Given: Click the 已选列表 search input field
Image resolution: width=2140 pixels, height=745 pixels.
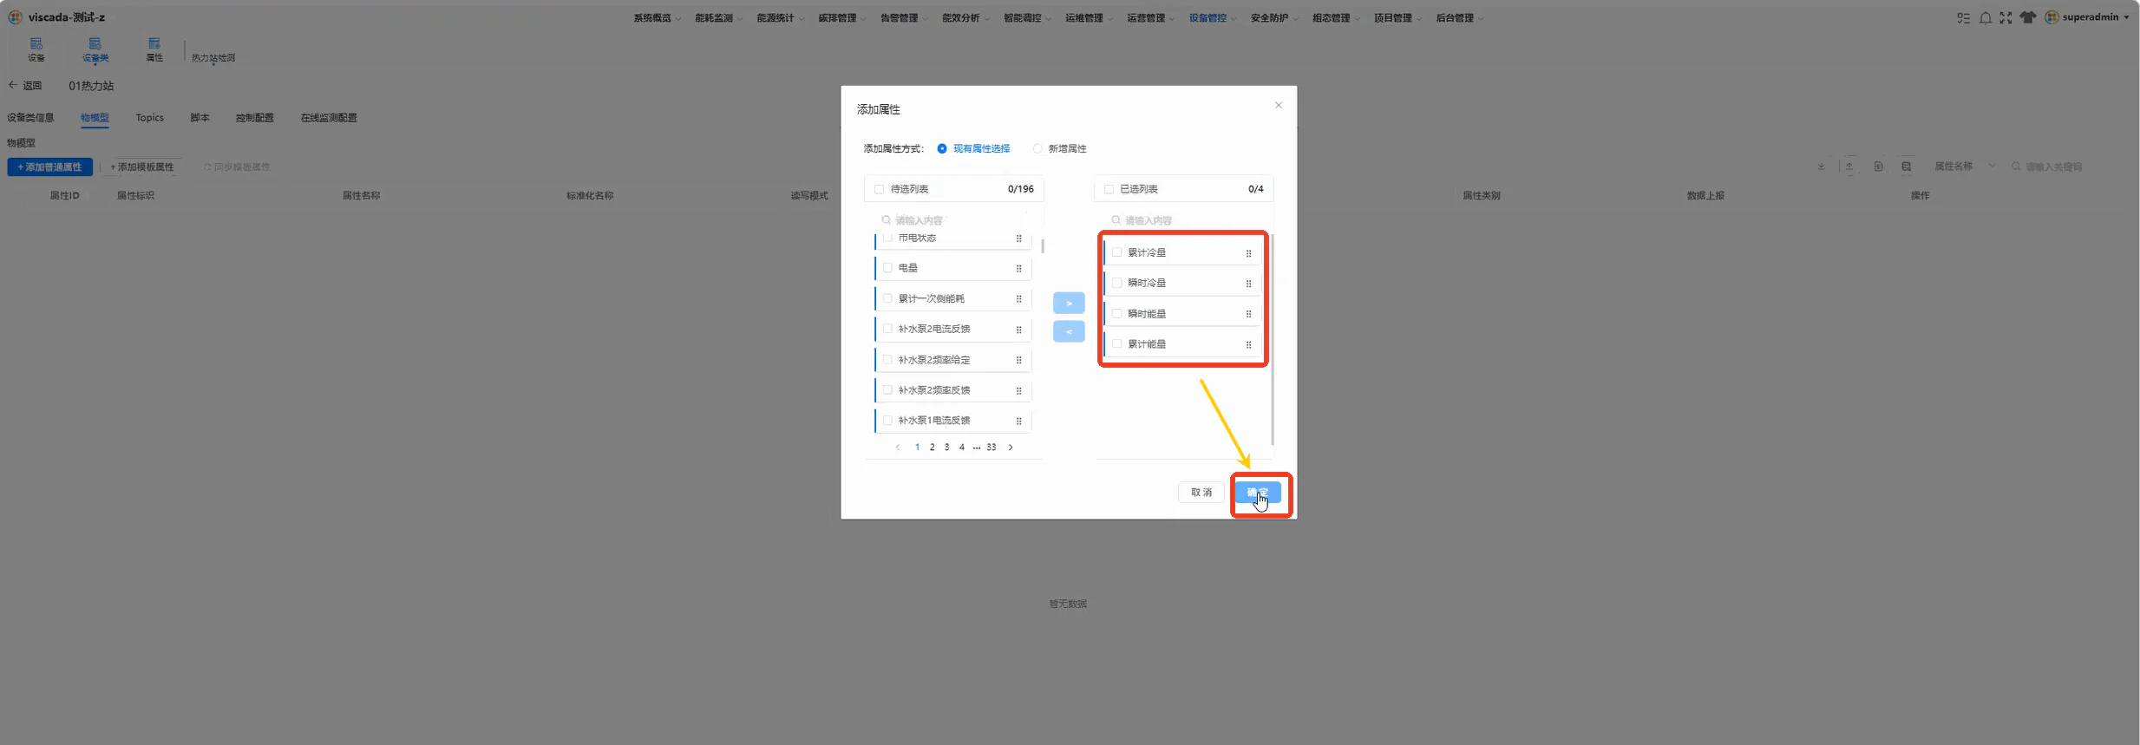Looking at the screenshot, I should tap(1185, 220).
